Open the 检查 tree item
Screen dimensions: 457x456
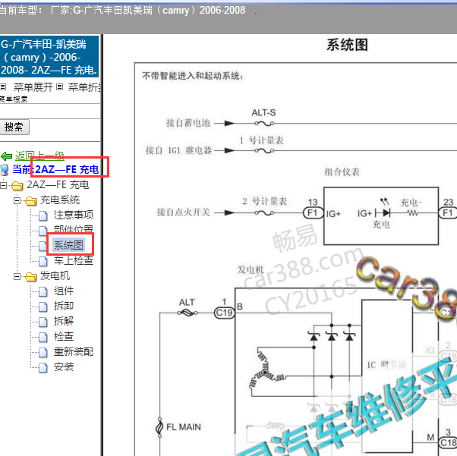[64, 337]
